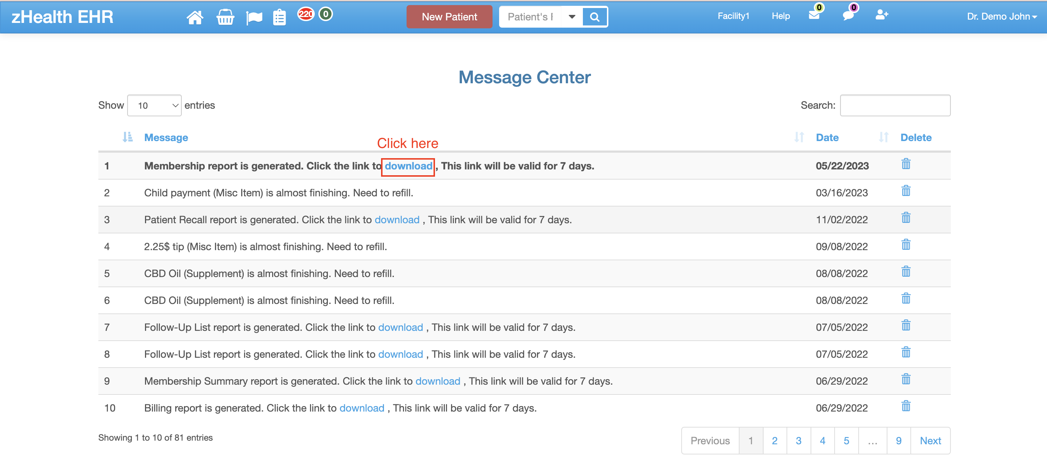Go to page 3 of messages

pos(798,440)
